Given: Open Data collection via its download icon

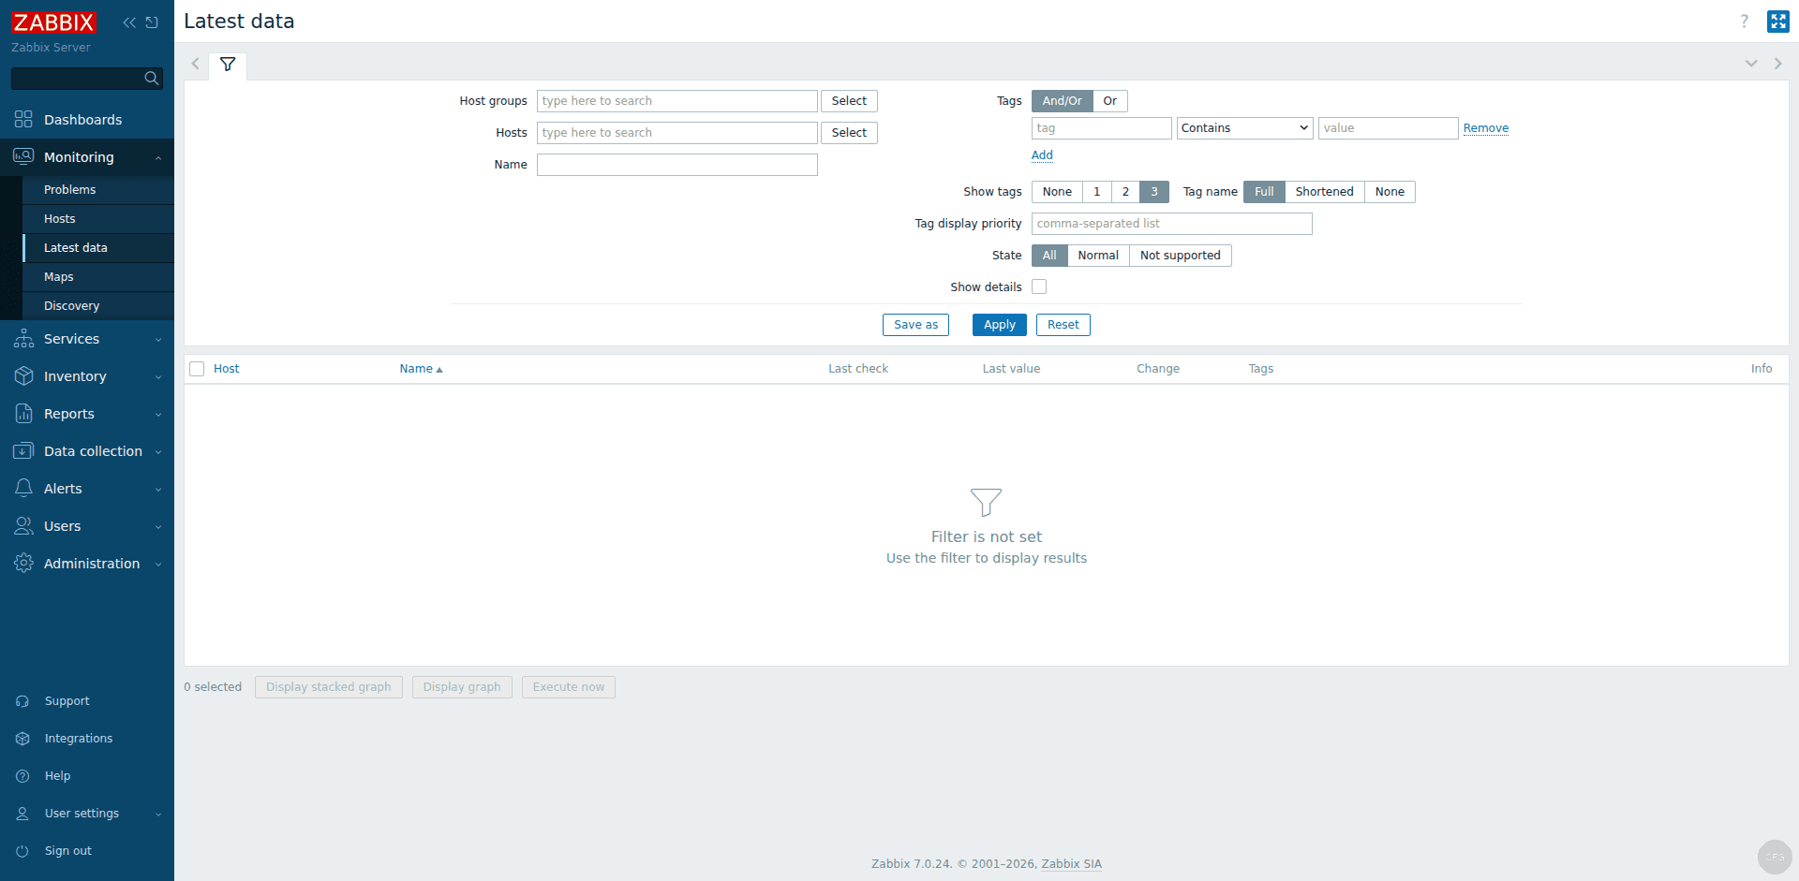Looking at the screenshot, I should (23, 450).
